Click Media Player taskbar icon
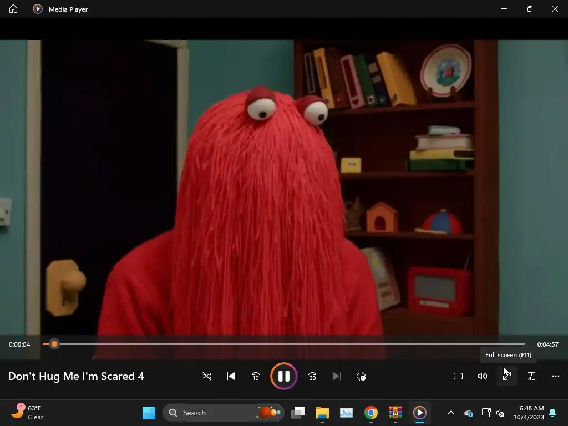Viewport: 568px width, 426px height. (420, 413)
